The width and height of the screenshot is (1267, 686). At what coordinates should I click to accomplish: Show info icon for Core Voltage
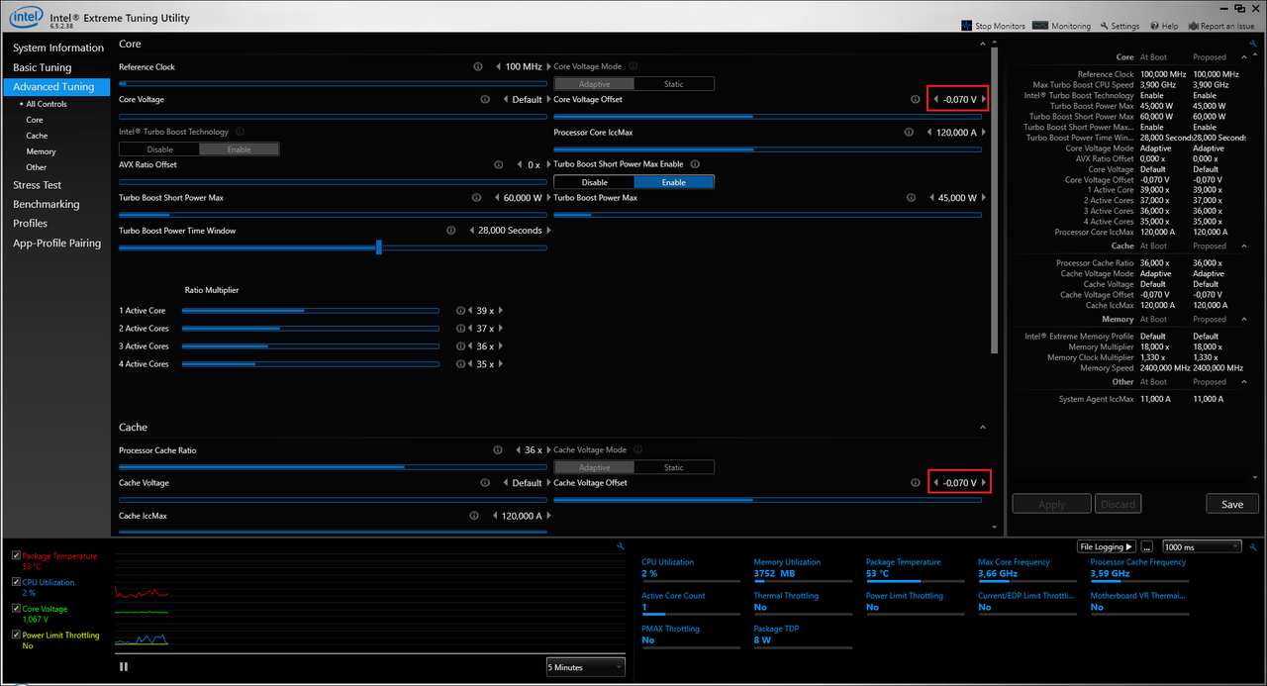[x=484, y=99]
